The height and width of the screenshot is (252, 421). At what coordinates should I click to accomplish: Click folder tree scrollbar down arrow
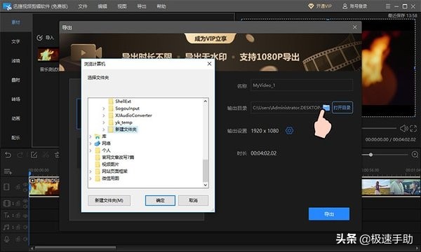coord(206,185)
